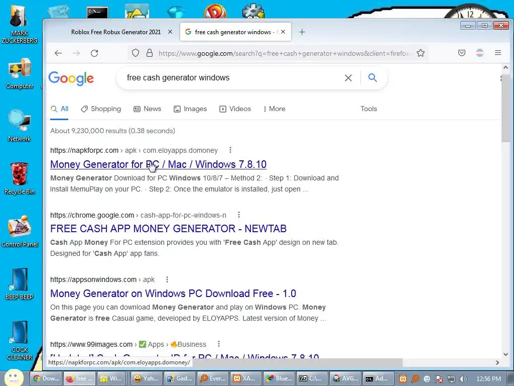Close the free cash generator windows tab
Image resolution: width=514 pixels, height=386 pixels.
(x=283, y=32)
